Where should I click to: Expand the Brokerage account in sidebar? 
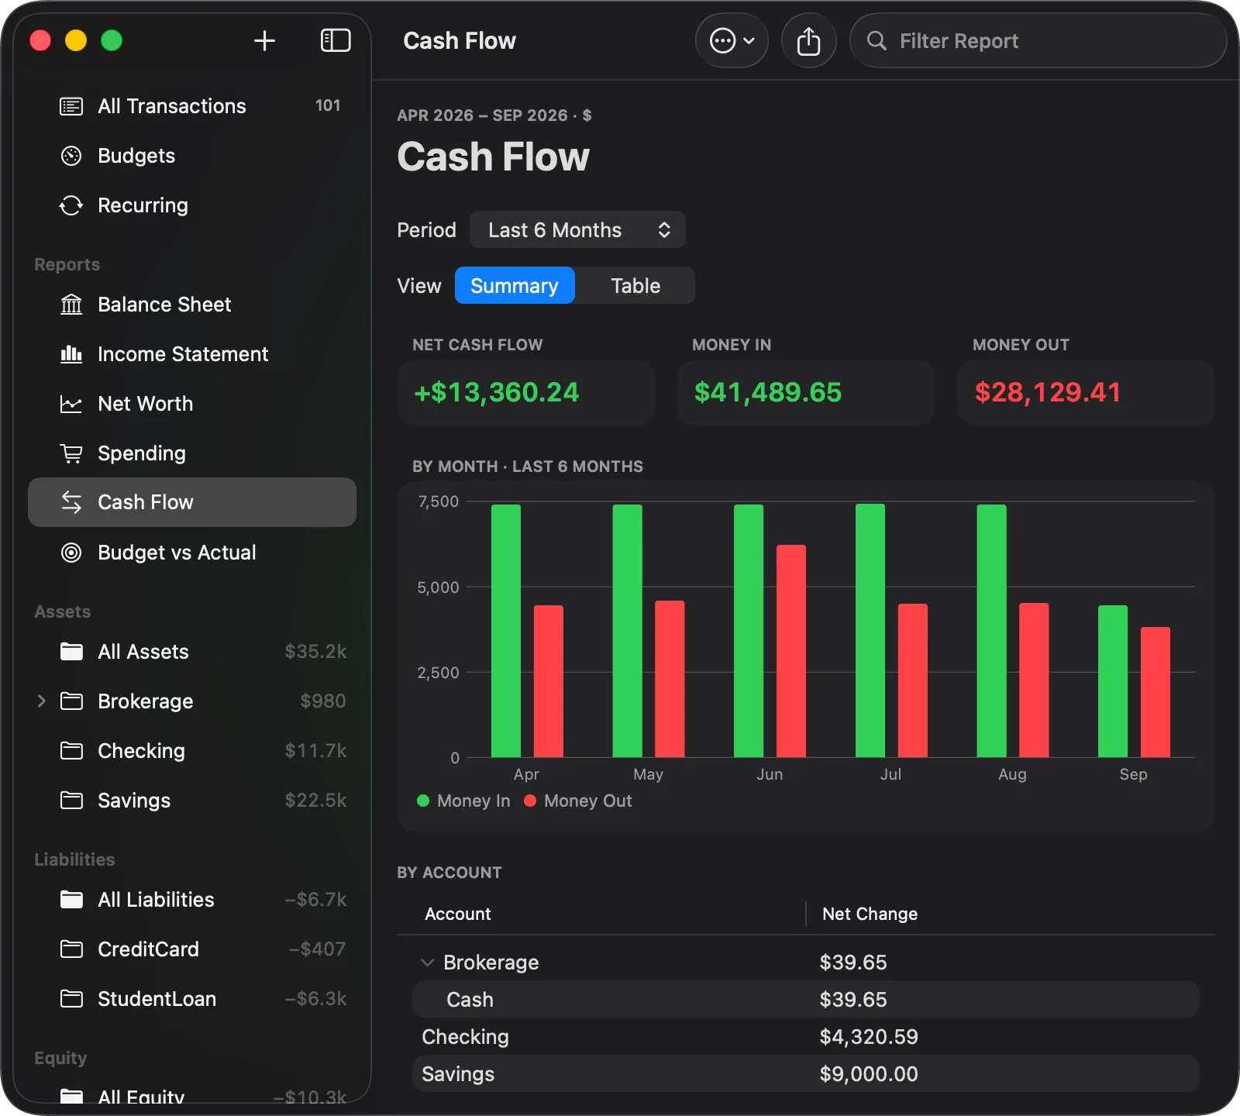42,701
